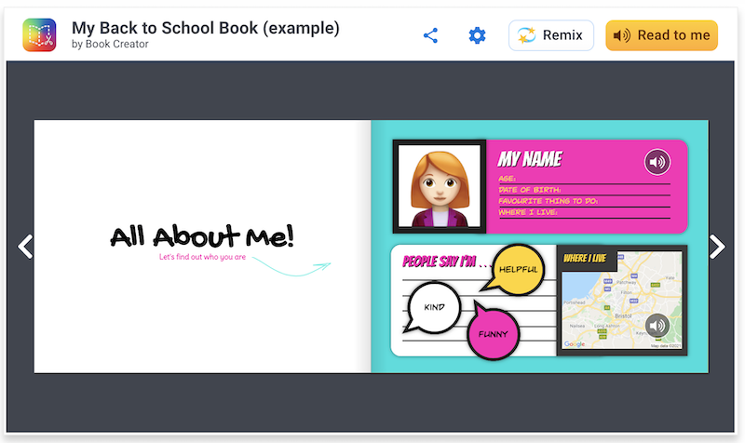This screenshot has width=745, height=443.
Task: Click the Google logo on map
Action: tap(575, 343)
